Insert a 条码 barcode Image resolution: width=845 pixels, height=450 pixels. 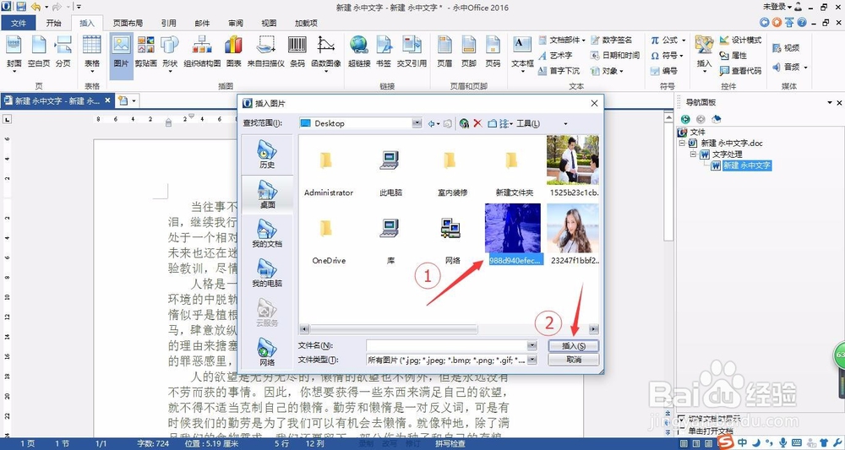(297, 52)
